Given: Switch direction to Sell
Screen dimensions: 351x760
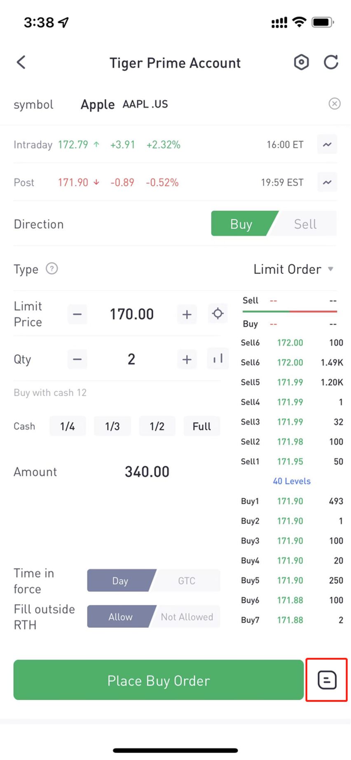Looking at the screenshot, I should click(305, 224).
